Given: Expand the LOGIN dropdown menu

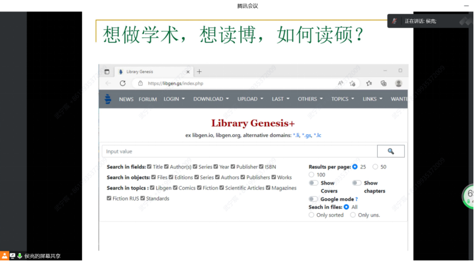Looking at the screenshot, I should point(174,99).
